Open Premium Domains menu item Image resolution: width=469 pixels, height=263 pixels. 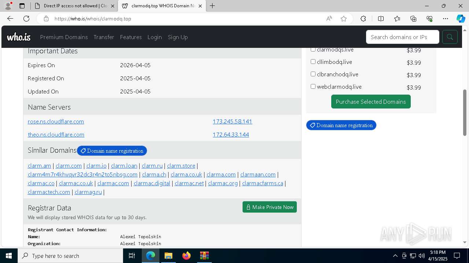pyautogui.click(x=64, y=37)
